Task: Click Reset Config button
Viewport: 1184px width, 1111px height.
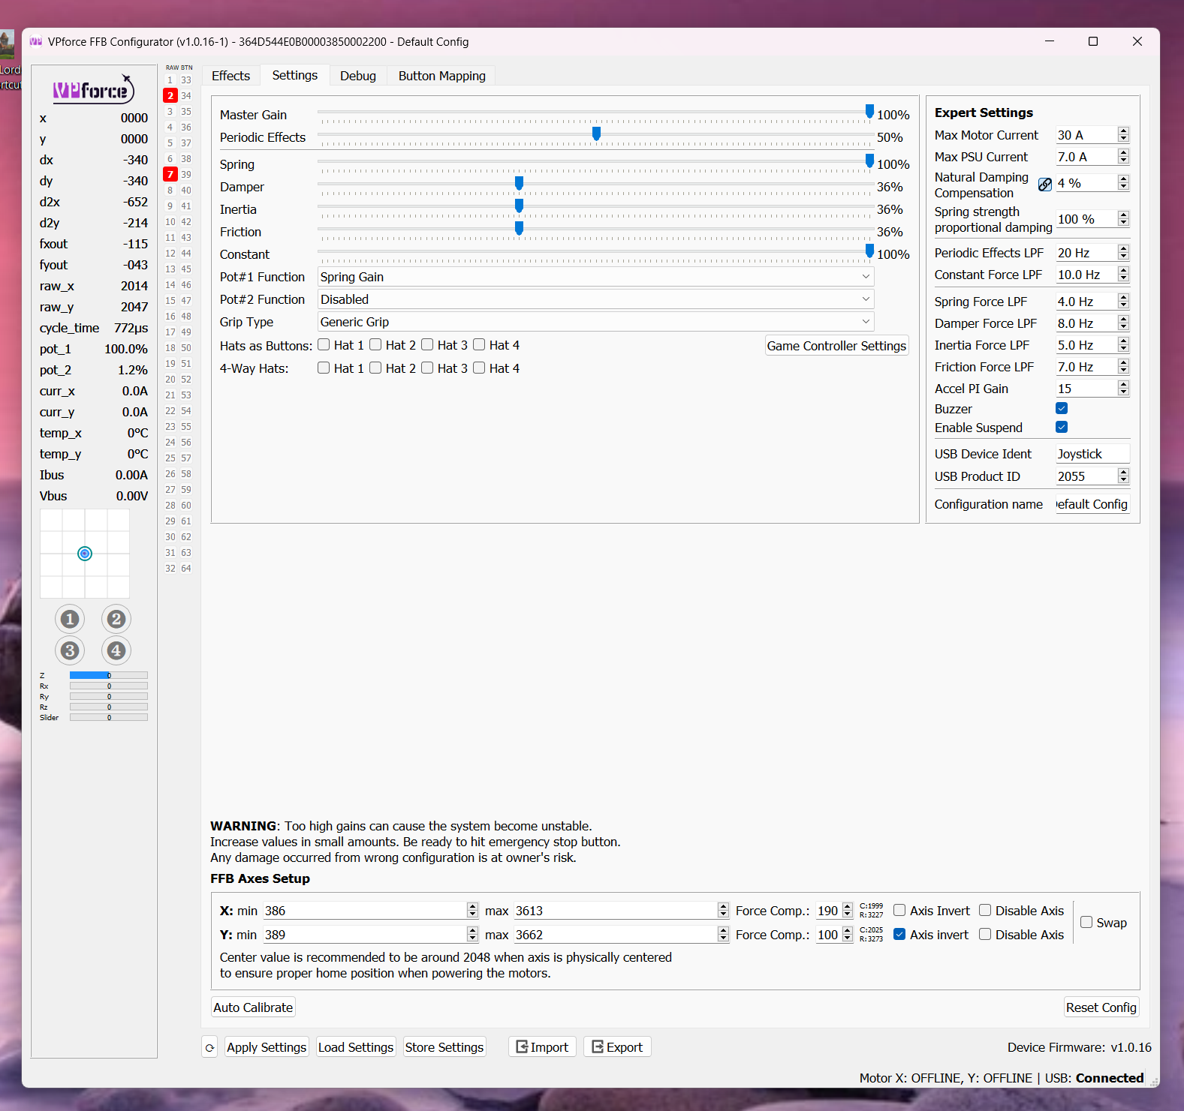Action: (1101, 1007)
